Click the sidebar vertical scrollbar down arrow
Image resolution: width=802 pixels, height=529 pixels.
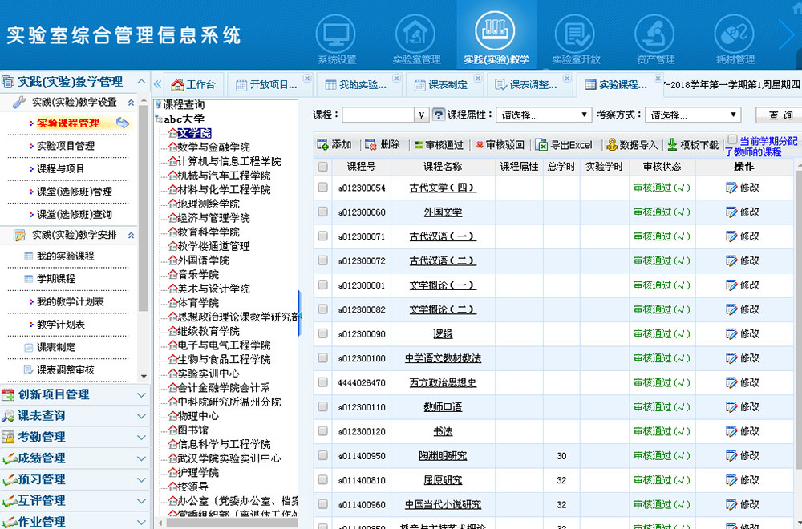pyautogui.click(x=144, y=376)
